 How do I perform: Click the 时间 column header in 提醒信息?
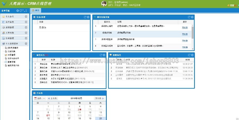[x=188, y=60]
